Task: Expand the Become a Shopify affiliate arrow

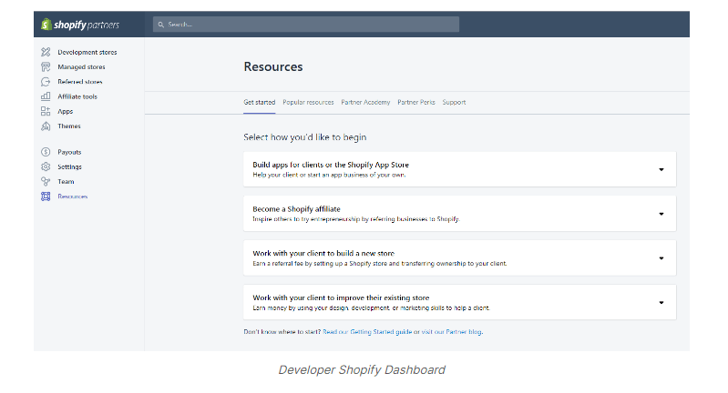Action: tap(661, 214)
